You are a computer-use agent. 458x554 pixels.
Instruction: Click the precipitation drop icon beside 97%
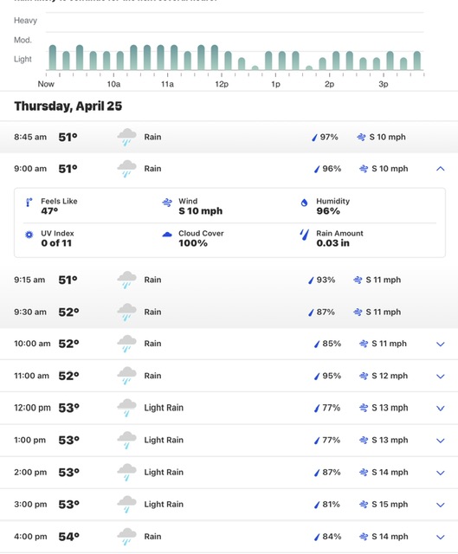[314, 138]
